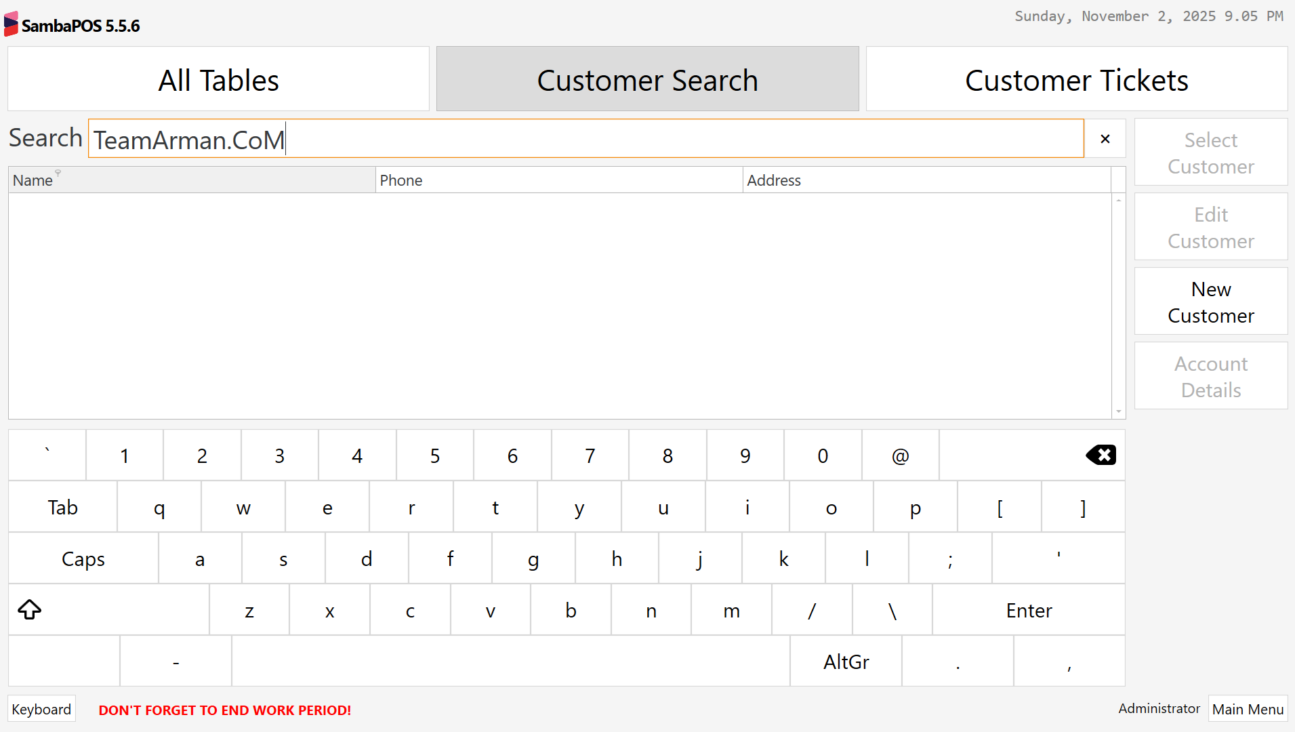Viewport: 1295px width, 732px height.
Task: Open the Main Menu
Action: click(1248, 709)
